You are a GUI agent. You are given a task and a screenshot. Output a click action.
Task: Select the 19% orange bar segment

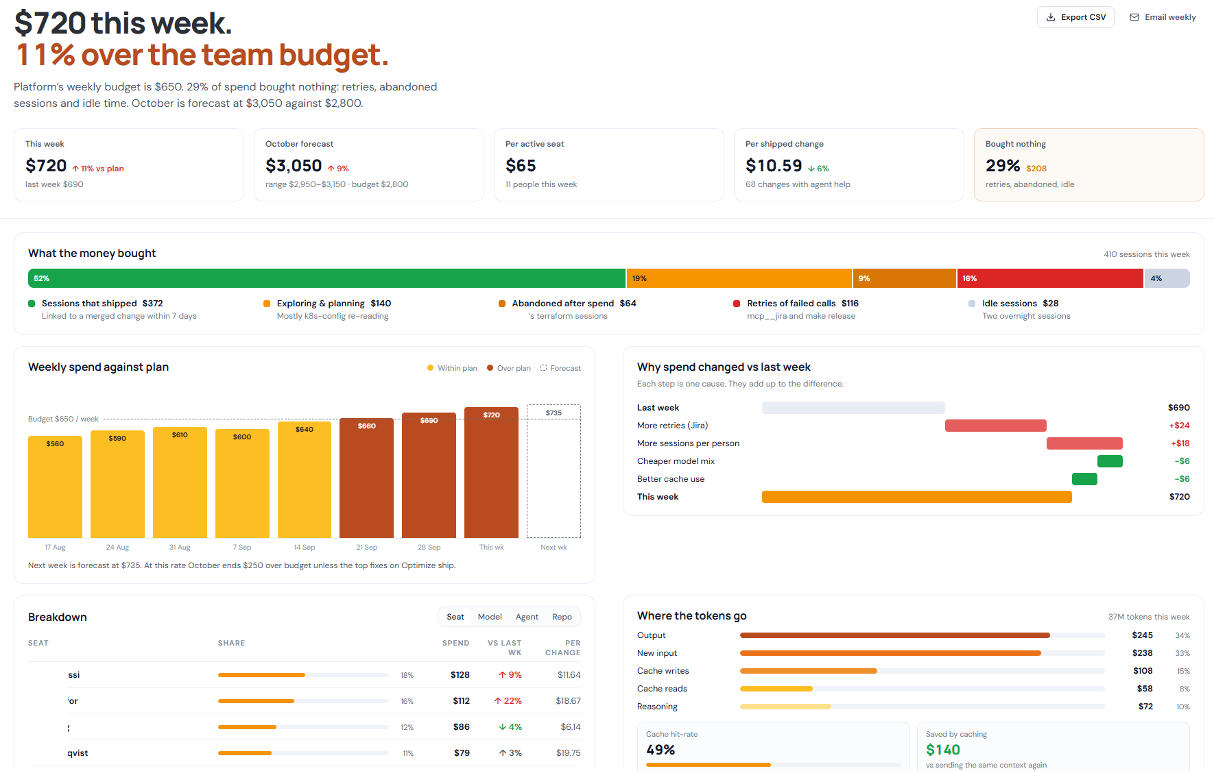pyautogui.click(x=739, y=278)
